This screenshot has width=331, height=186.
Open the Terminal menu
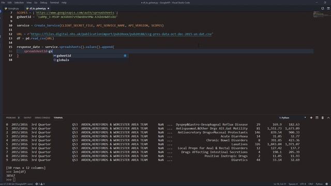click(54, 3)
